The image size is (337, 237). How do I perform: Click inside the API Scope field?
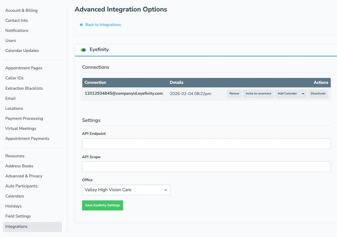(206, 166)
